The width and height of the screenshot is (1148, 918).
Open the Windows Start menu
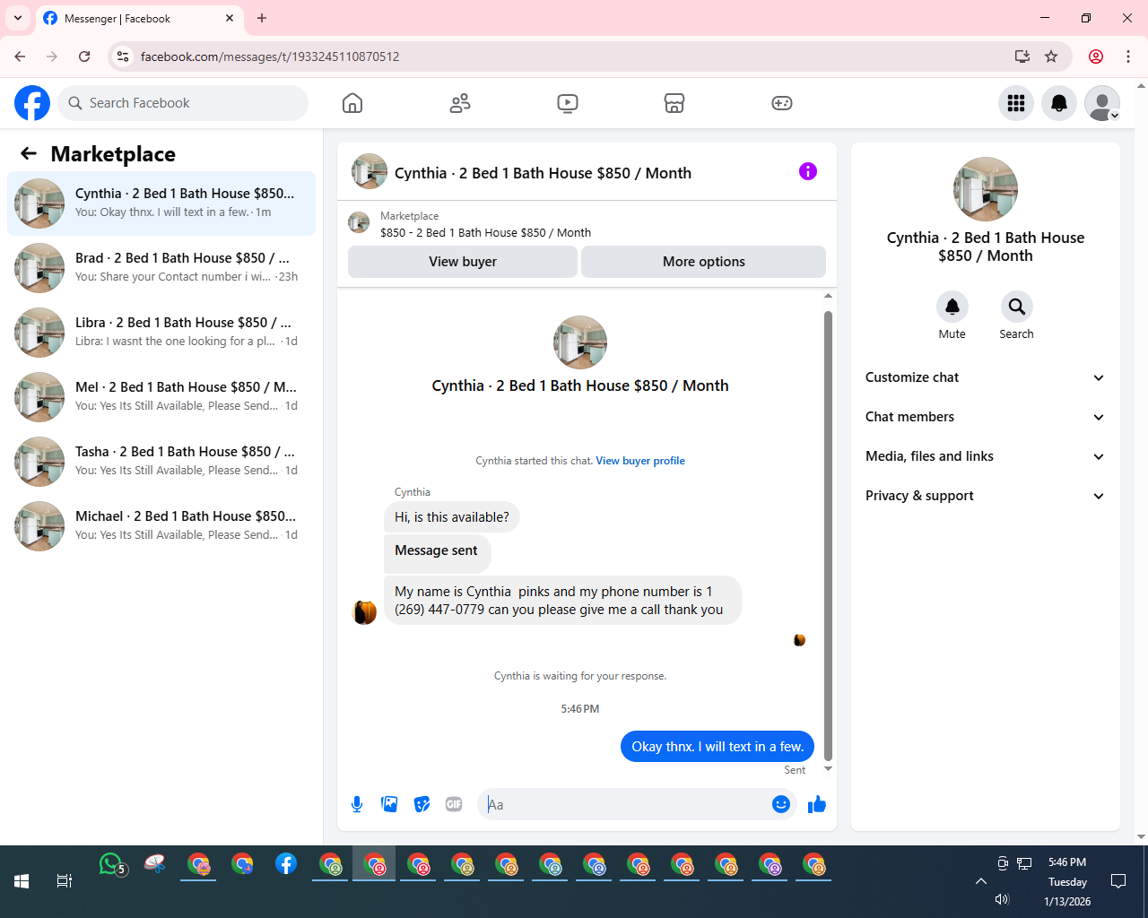[x=22, y=881]
